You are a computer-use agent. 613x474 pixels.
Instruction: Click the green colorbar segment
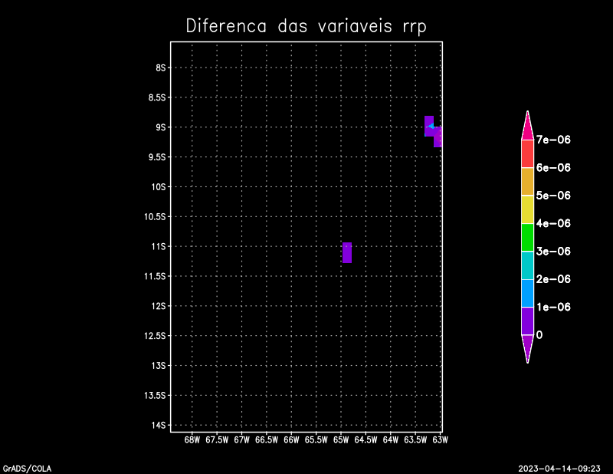tap(527, 237)
